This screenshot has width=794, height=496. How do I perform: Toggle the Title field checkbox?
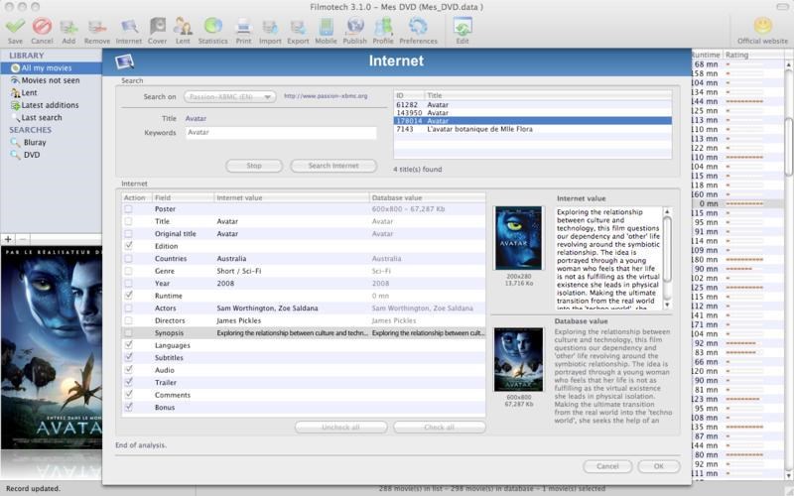pos(129,221)
